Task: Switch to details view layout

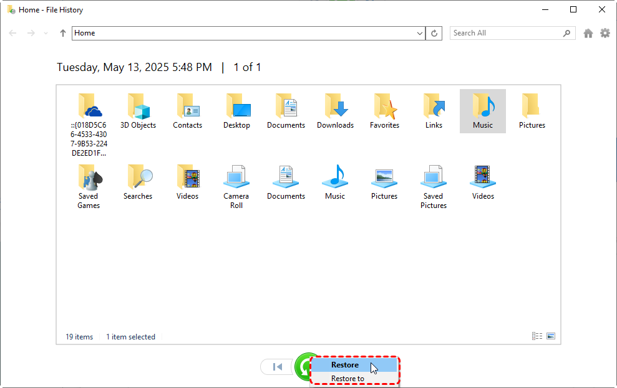Action: pos(537,336)
